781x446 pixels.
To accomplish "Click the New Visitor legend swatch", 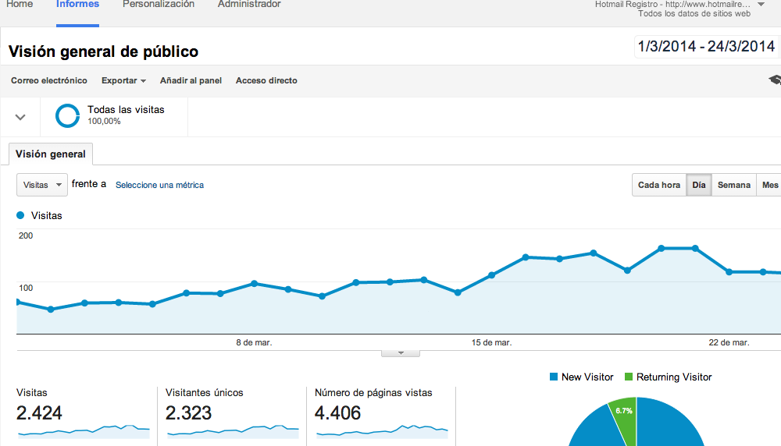I will click(554, 377).
